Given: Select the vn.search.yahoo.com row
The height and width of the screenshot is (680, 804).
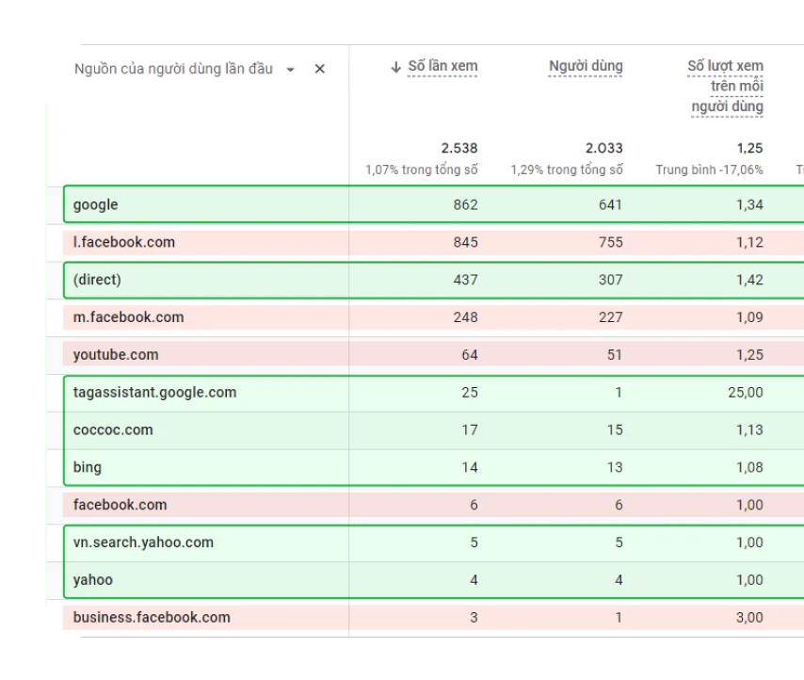Looking at the screenshot, I should click(433, 542).
